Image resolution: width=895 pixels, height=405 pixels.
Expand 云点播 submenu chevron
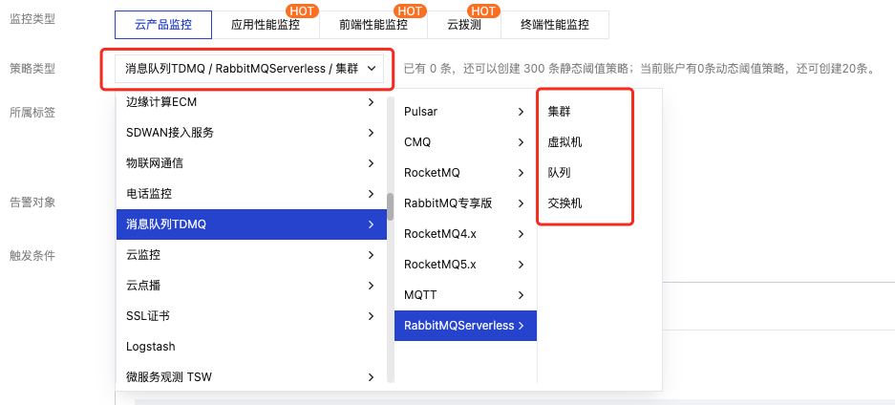click(371, 286)
